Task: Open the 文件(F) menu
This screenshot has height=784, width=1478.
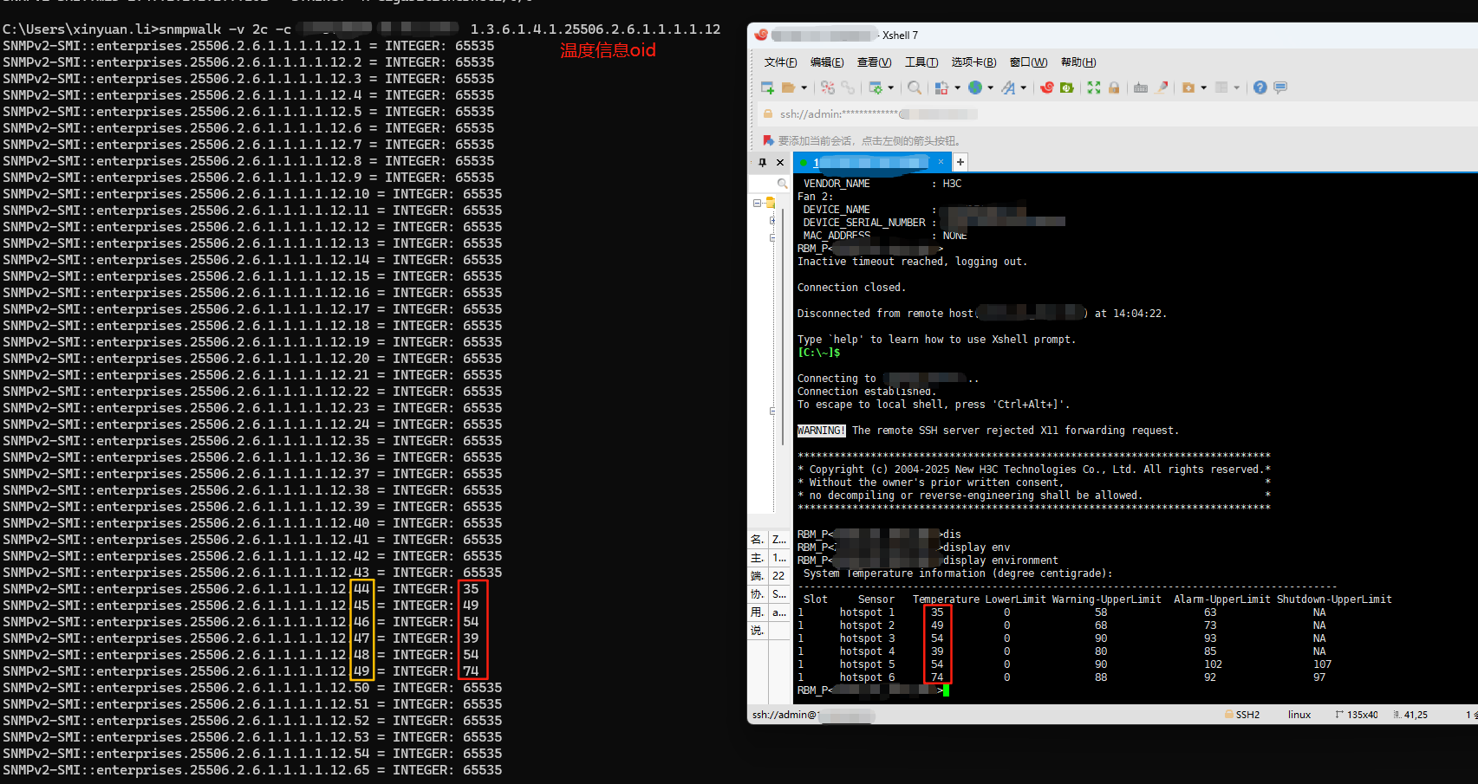Action: click(x=780, y=62)
